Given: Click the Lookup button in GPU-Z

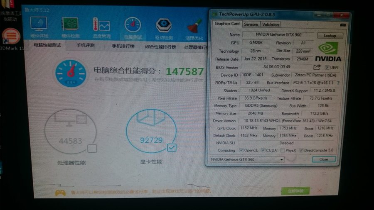Looking at the screenshot, I should pyautogui.click(x=330, y=35).
